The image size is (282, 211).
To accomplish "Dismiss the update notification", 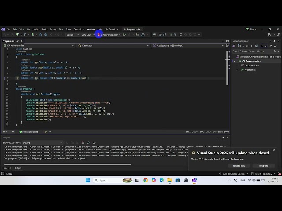I will (274, 150).
